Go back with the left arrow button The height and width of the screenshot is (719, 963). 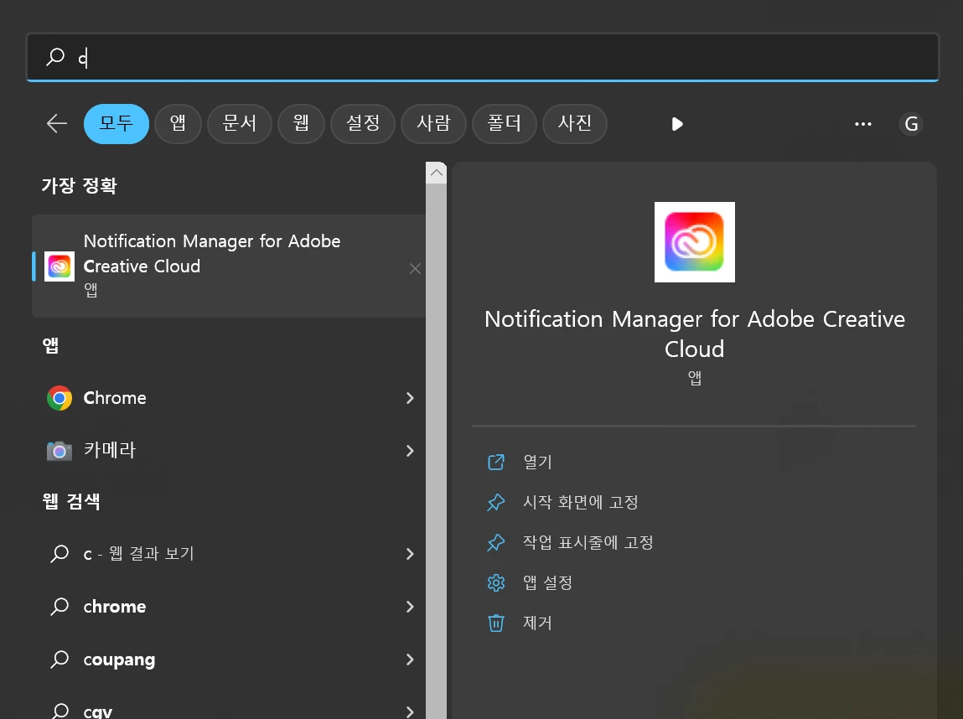pos(56,123)
